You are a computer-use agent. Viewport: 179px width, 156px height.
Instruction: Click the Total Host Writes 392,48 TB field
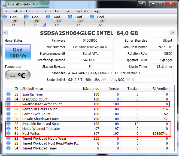(161, 47)
